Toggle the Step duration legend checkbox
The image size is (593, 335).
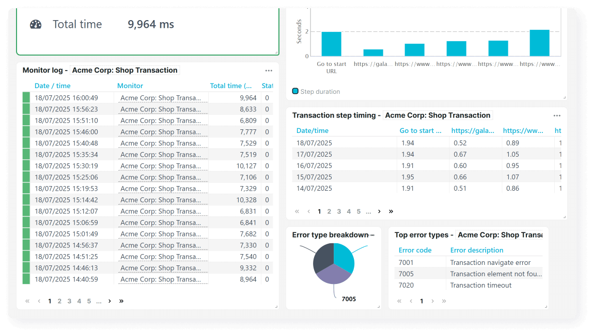(x=295, y=91)
